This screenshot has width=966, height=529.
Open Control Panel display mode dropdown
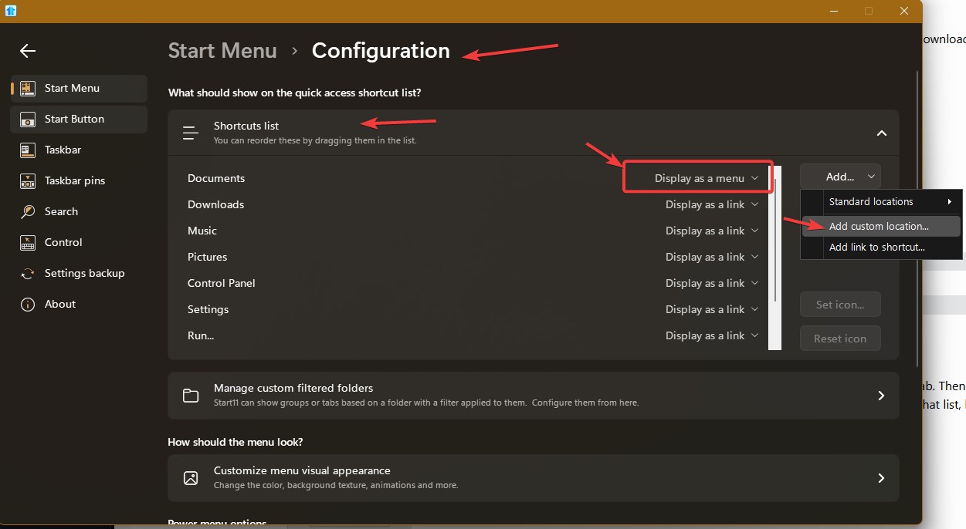click(x=711, y=284)
